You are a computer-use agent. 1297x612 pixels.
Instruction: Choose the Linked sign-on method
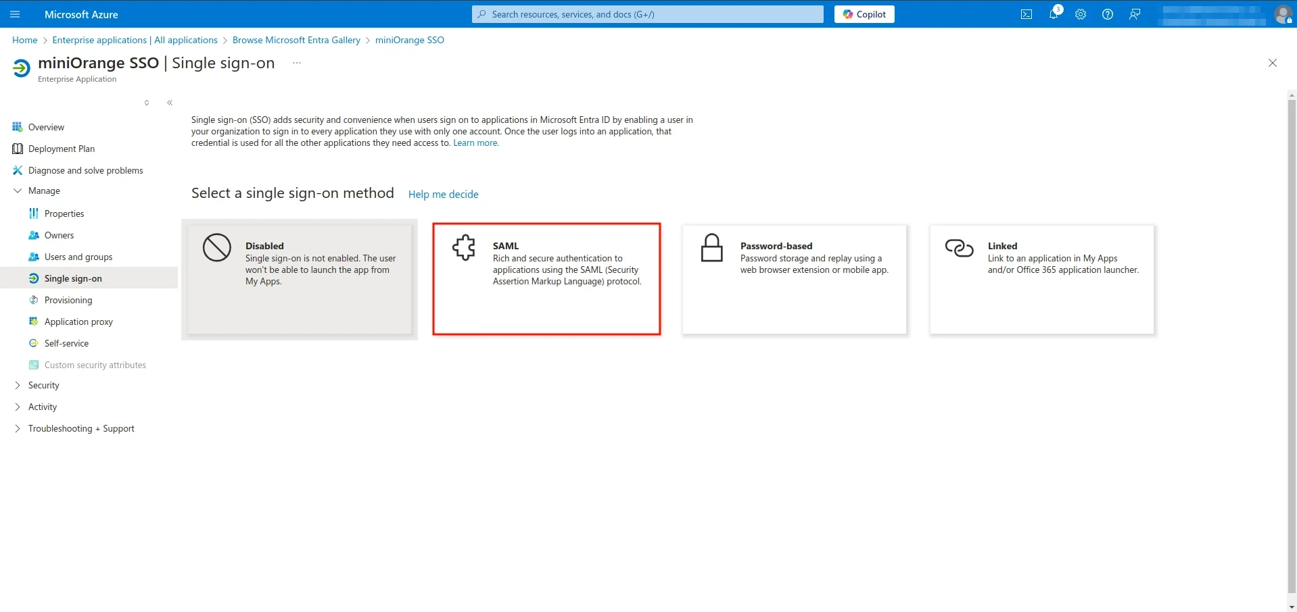[x=1041, y=278]
